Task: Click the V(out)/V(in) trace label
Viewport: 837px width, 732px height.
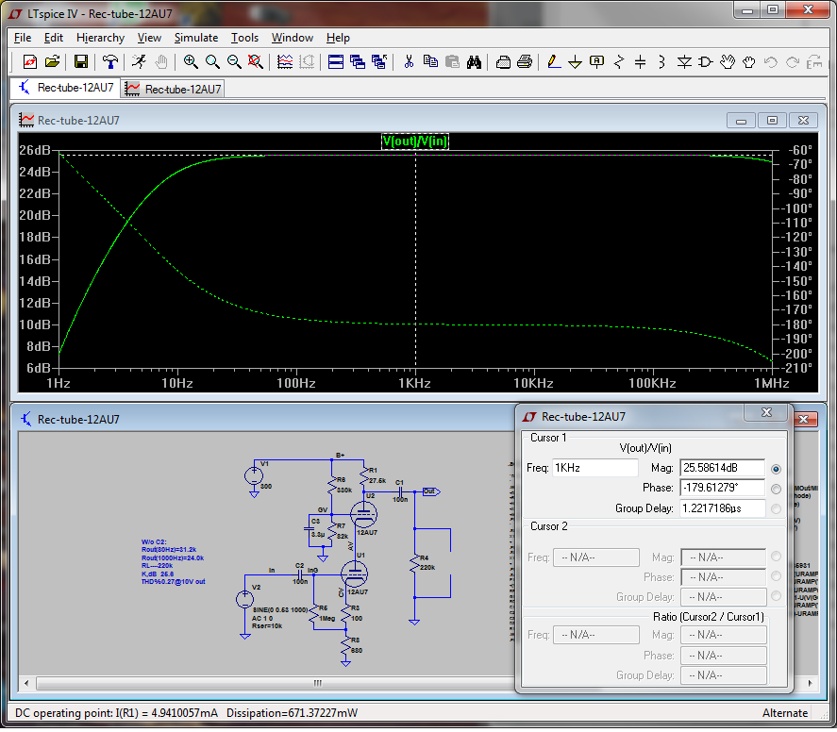Action: (415, 141)
